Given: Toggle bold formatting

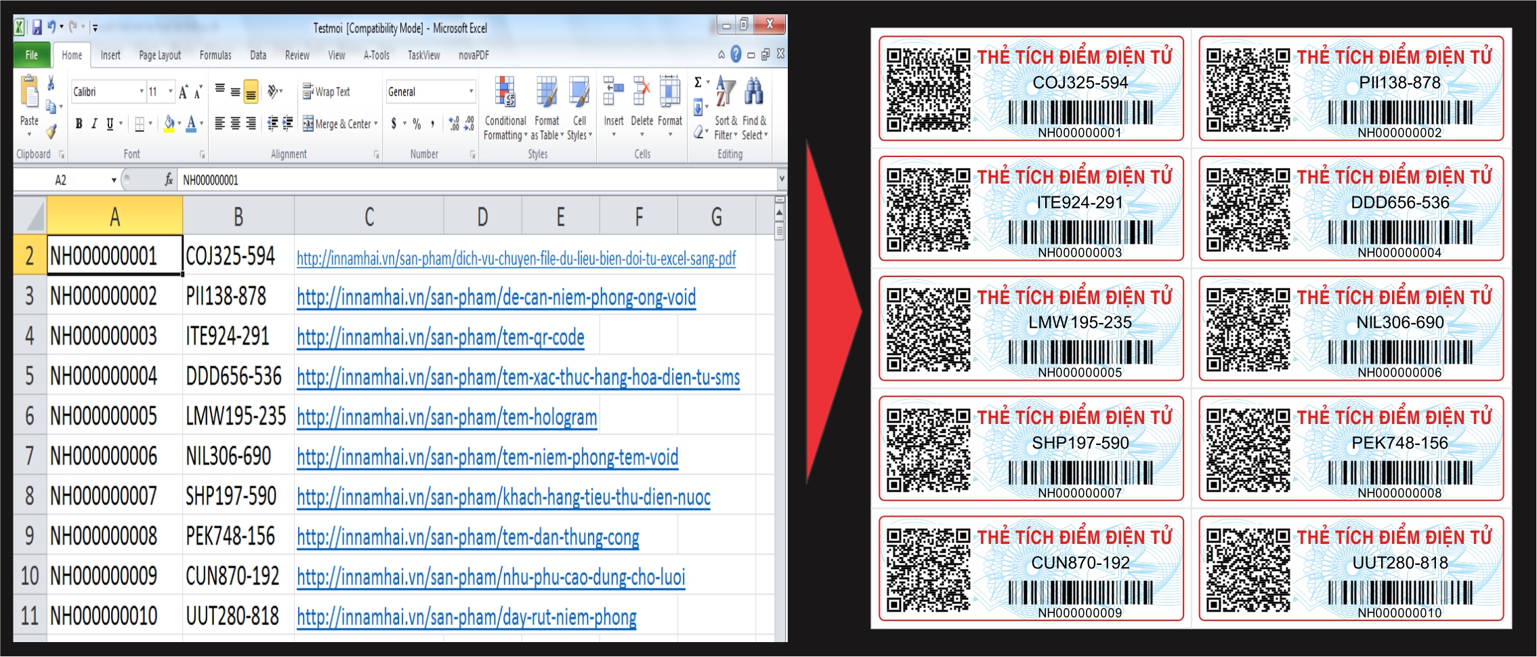Looking at the screenshot, I should pyautogui.click(x=79, y=123).
